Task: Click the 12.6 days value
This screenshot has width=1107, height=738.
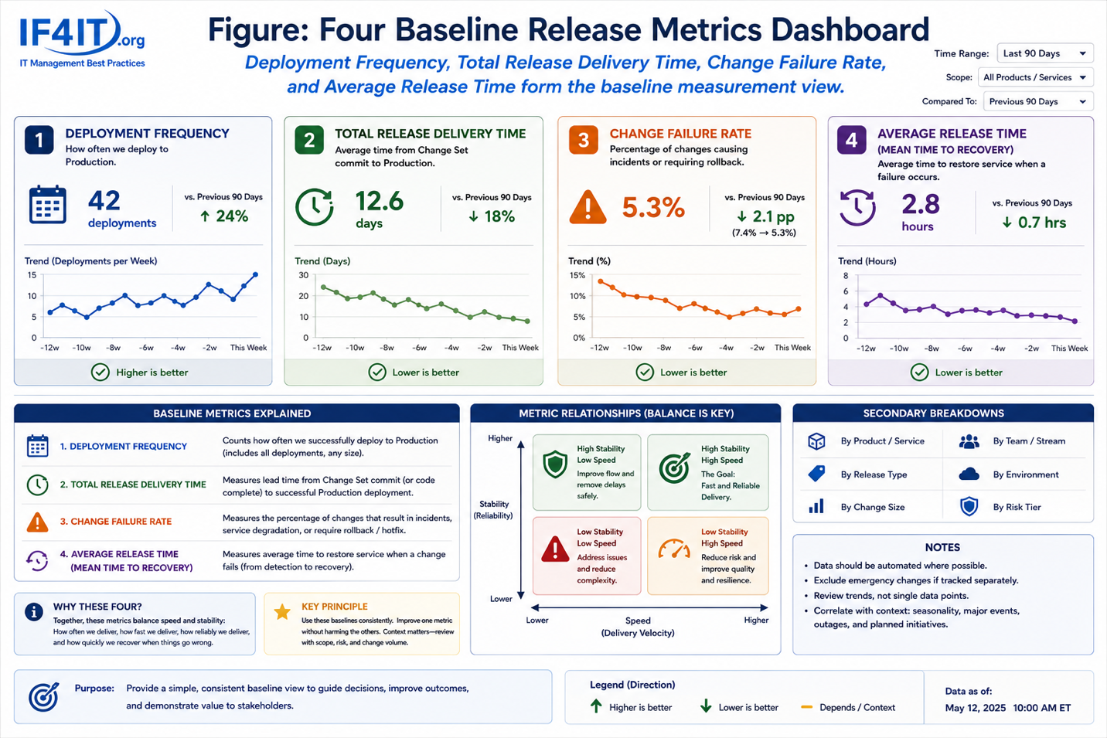Action: 379,209
